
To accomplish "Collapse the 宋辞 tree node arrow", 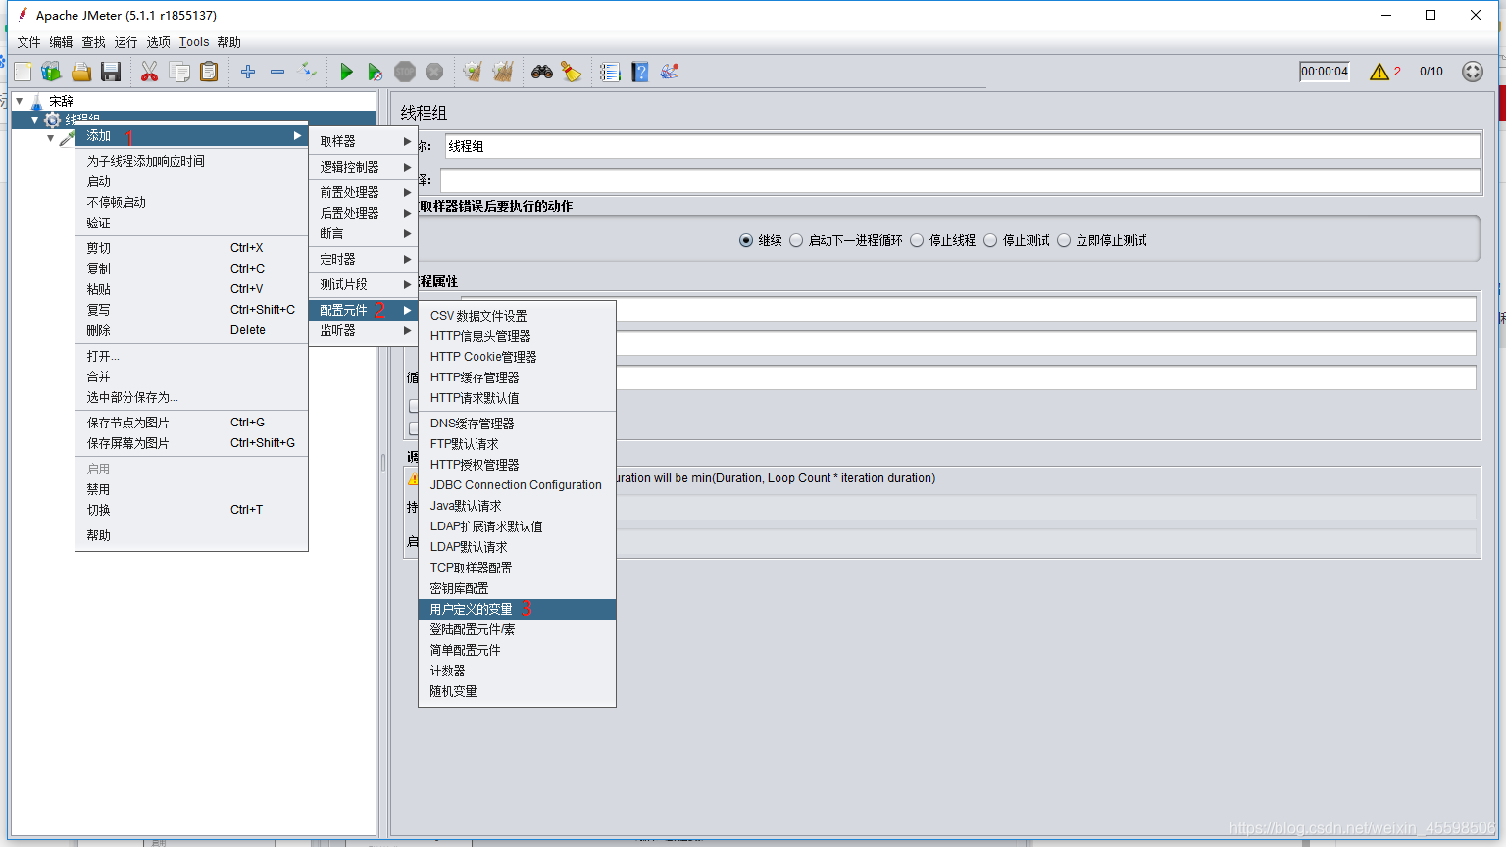I will point(20,101).
